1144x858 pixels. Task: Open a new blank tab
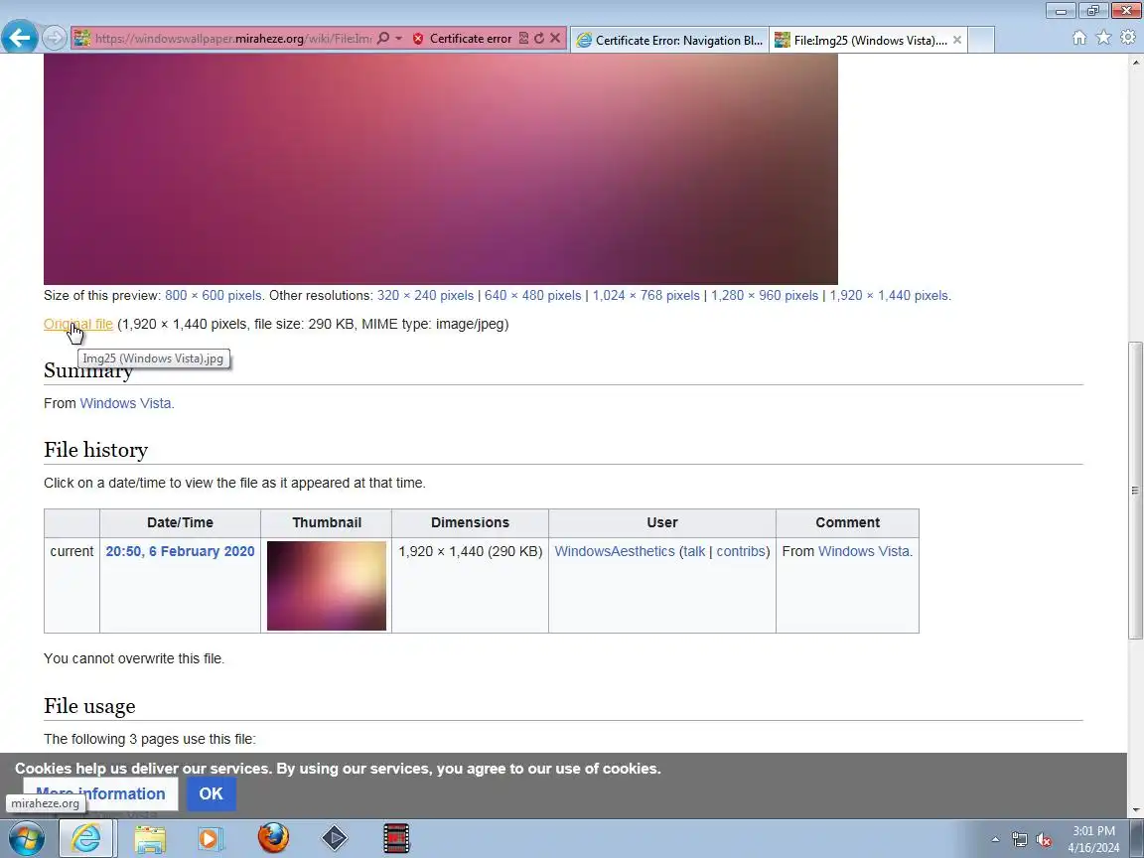tap(981, 40)
